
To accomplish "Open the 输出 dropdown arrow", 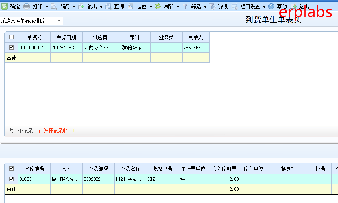I will [x=101, y=7].
